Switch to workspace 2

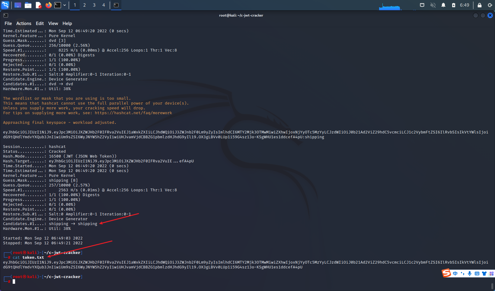coord(85,5)
